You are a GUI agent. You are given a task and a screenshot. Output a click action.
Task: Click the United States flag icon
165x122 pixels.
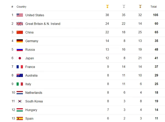click(x=20, y=15)
